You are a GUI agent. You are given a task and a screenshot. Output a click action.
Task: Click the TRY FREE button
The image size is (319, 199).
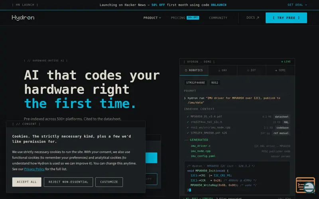coord(286,18)
